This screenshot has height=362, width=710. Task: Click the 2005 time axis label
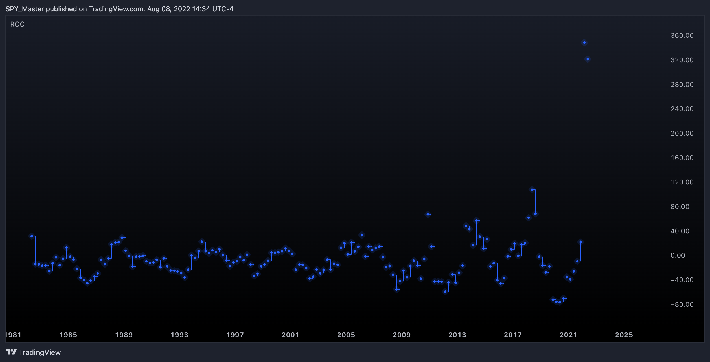pyautogui.click(x=346, y=335)
